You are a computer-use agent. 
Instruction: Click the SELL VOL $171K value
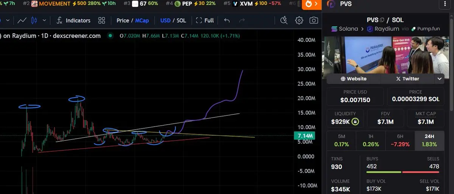tap(432, 189)
